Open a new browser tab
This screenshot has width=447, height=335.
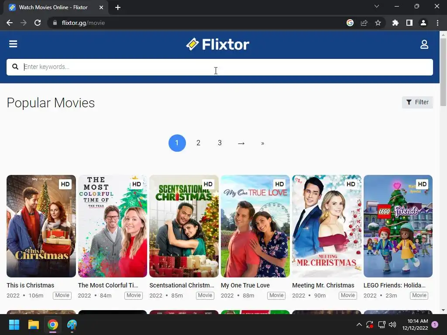coord(118,7)
